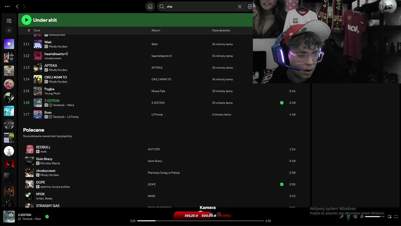Open artist Lil Pump link
The width and height of the screenshot is (401, 226).
click(x=73, y=117)
